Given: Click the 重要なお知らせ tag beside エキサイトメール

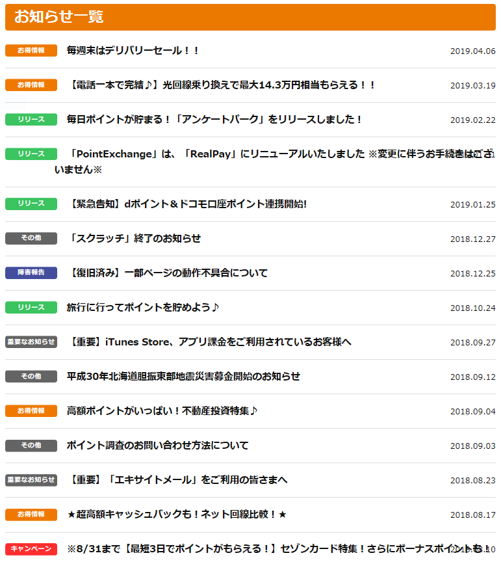Looking at the screenshot, I should [31, 480].
